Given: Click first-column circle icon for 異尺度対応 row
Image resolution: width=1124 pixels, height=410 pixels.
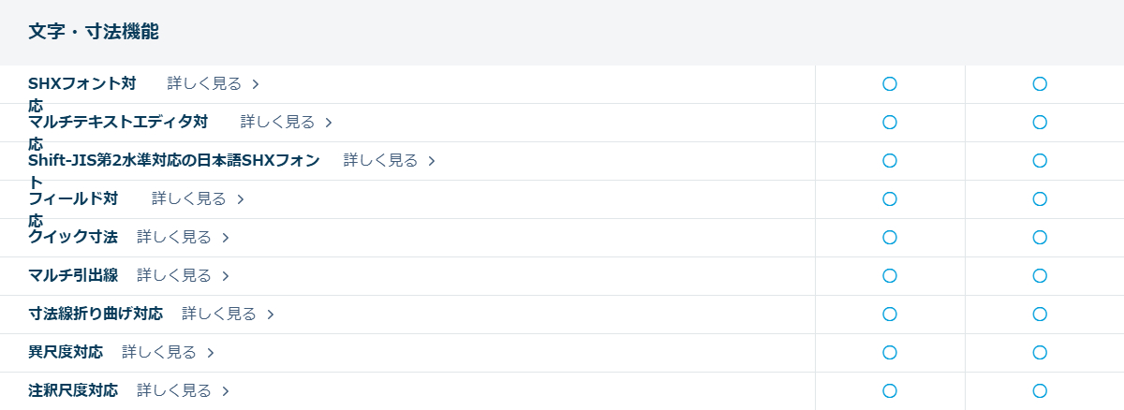Looking at the screenshot, I should [x=890, y=353].
